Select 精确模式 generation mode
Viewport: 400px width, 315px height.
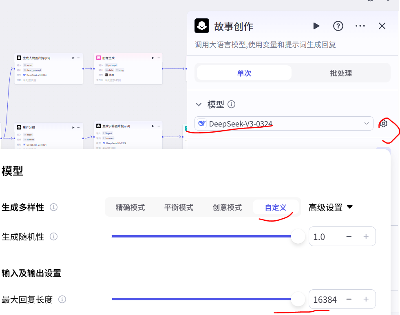coord(131,207)
